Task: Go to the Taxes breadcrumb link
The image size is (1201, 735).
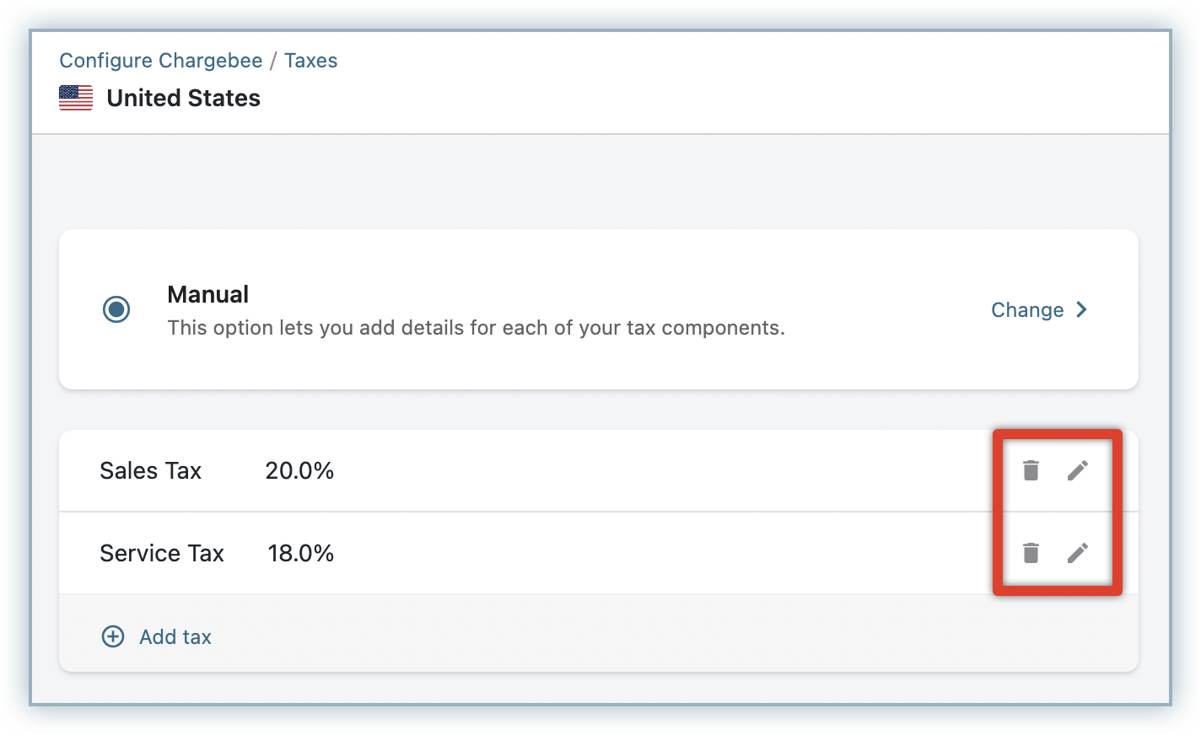Action: coord(310,61)
